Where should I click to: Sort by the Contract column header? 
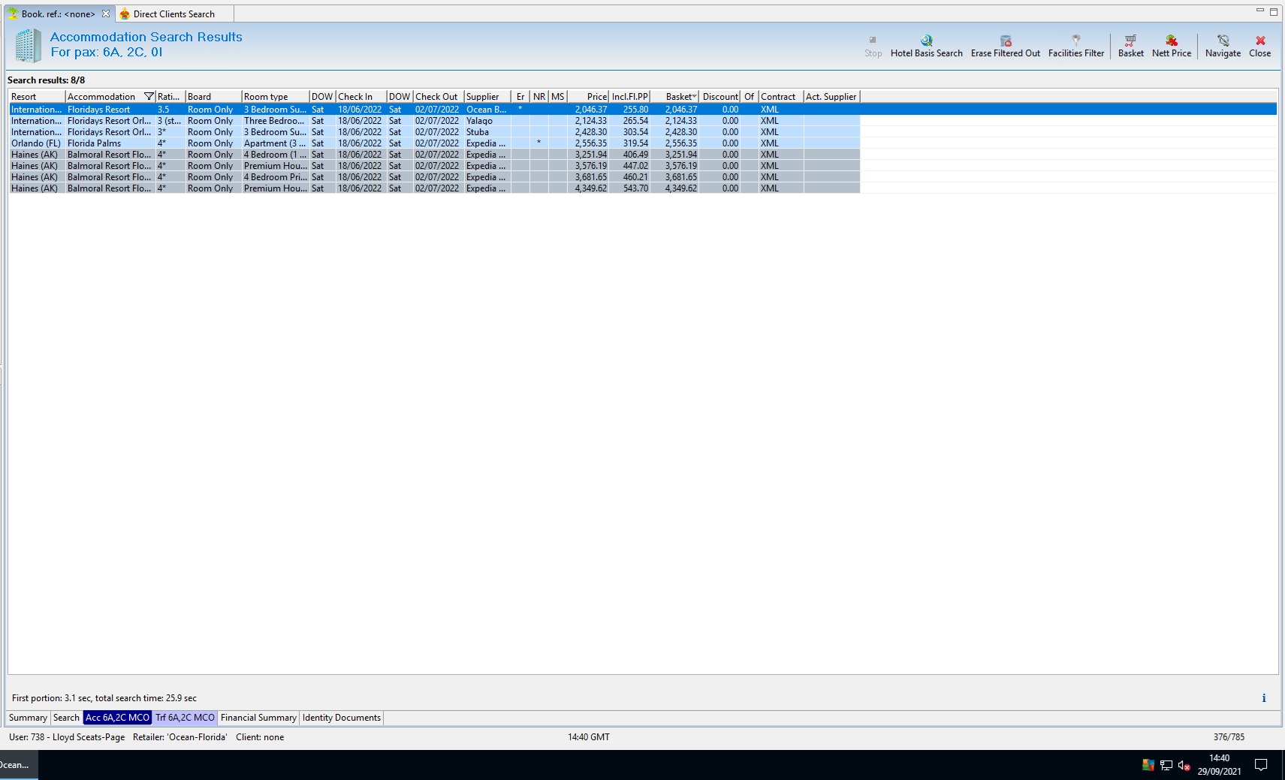[x=781, y=97]
